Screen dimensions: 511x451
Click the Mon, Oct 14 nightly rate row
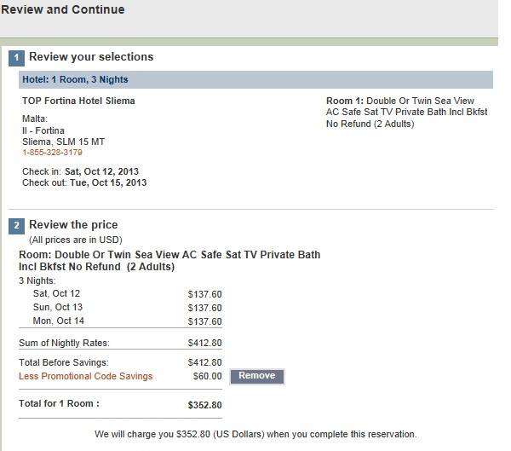[120, 321]
